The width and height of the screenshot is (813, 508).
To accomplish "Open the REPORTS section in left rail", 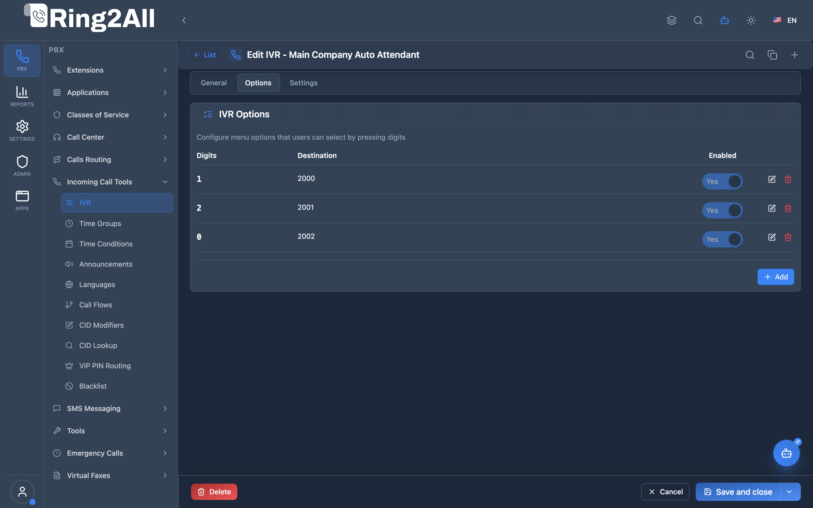I will tap(22, 97).
